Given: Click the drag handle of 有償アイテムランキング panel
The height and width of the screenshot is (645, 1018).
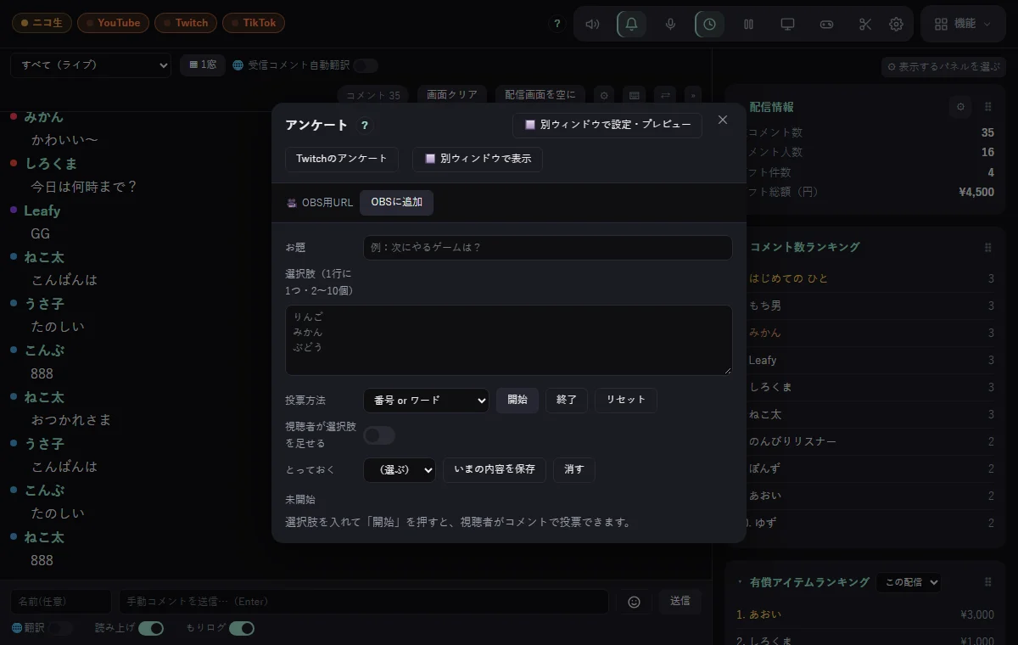Looking at the screenshot, I should [x=988, y=582].
